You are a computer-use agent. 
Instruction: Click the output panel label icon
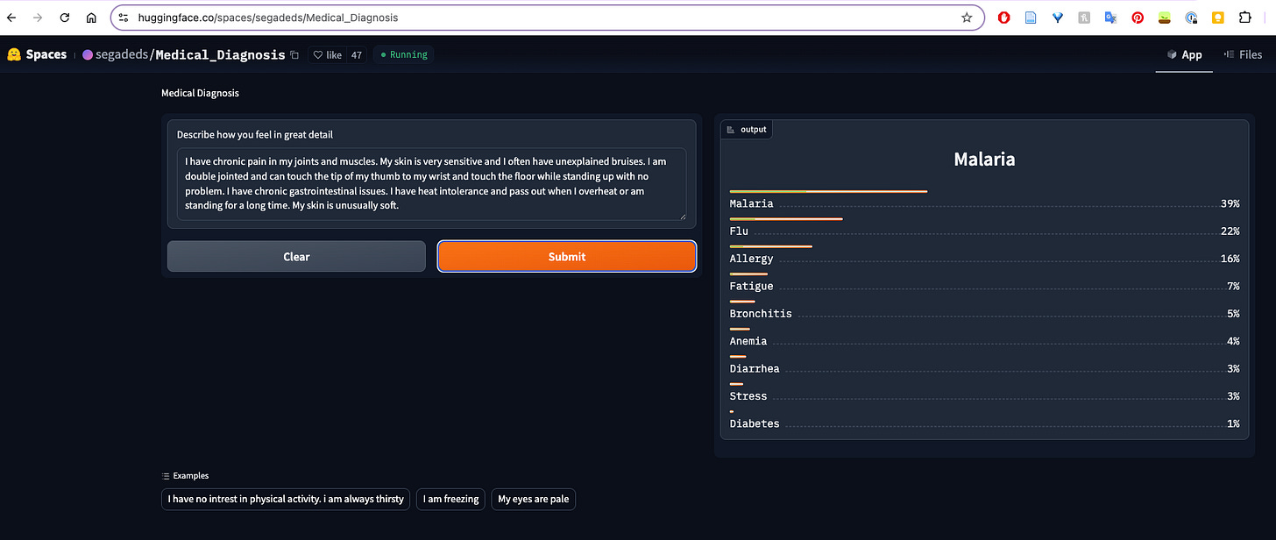732,130
